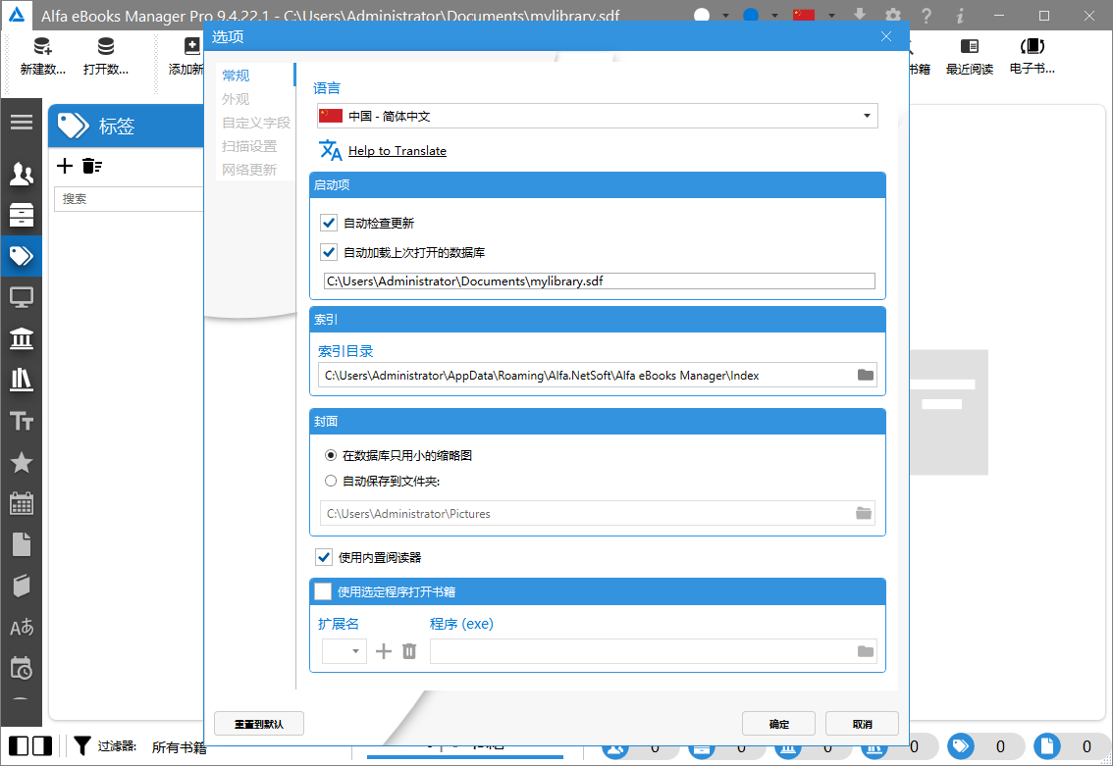The height and width of the screenshot is (766, 1113).
Task: Open white theme circle dropdown arrow in title bar
Action: tap(724, 16)
